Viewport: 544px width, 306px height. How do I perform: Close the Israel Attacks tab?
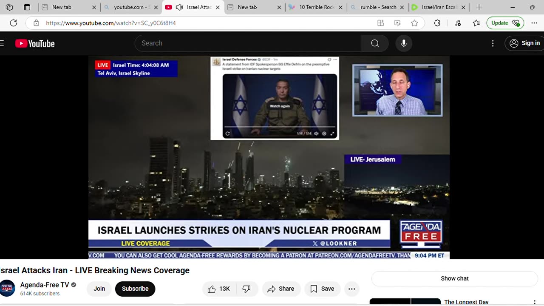coord(218,7)
